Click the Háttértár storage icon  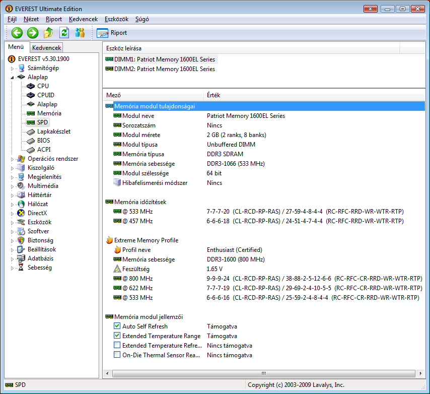tap(21, 195)
